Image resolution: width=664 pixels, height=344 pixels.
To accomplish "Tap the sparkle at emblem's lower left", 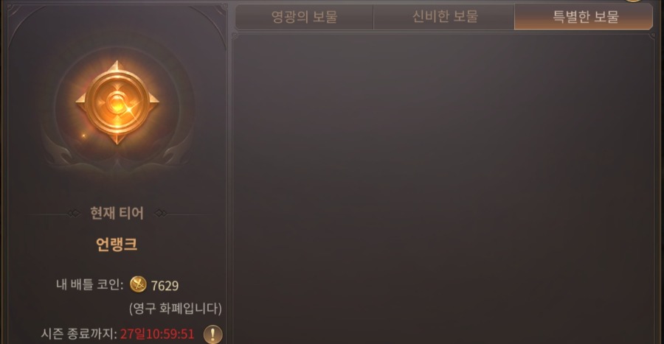I will (84, 136).
